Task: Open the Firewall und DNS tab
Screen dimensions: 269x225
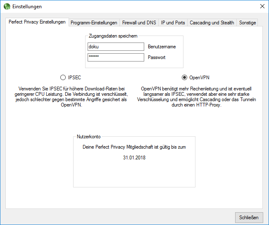Action: point(139,23)
